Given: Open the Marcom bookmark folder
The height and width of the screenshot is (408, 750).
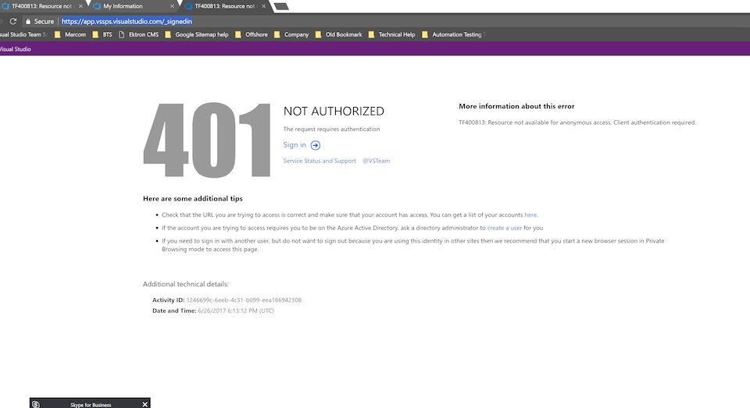Looking at the screenshot, I should [x=70, y=34].
